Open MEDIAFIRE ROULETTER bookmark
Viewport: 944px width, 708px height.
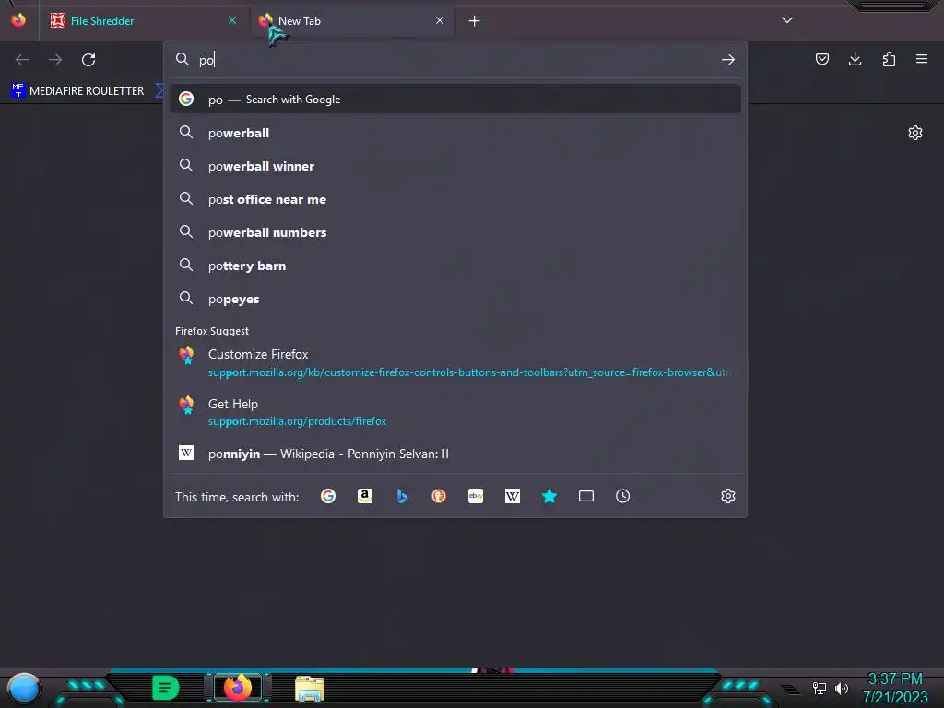77,91
